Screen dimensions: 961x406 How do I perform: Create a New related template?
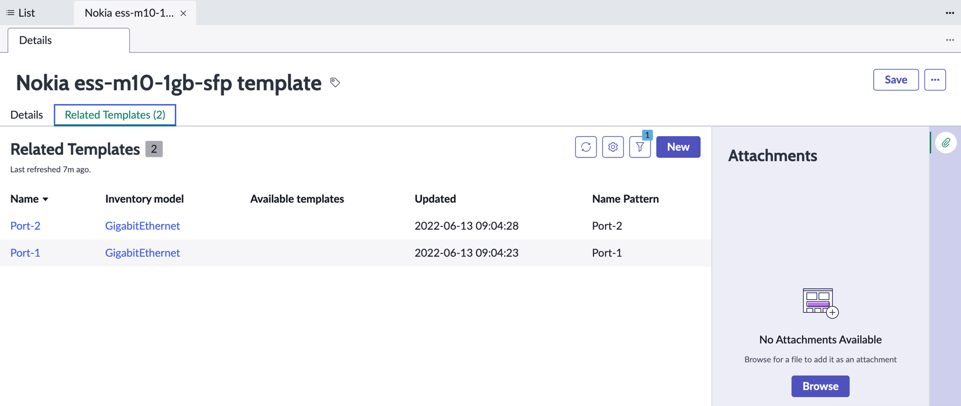click(678, 147)
